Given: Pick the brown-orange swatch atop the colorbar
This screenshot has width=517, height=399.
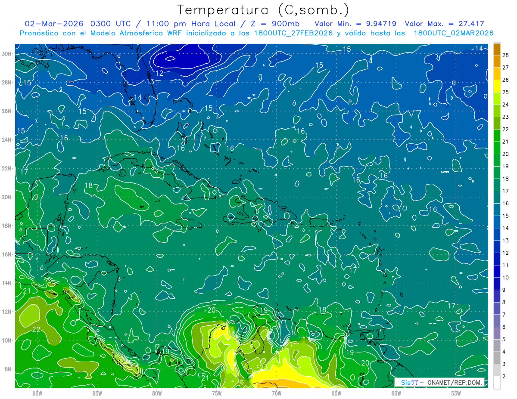Looking at the screenshot, I should [x=497, y=49].
